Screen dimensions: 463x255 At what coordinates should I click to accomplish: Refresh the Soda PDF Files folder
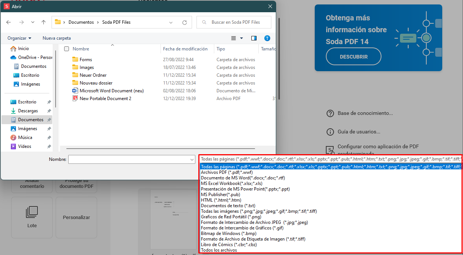click(x=185, y=22)
